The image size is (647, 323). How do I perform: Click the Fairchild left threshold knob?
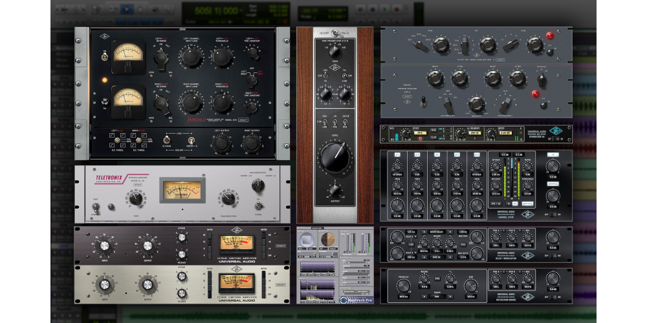coord(222,56)
